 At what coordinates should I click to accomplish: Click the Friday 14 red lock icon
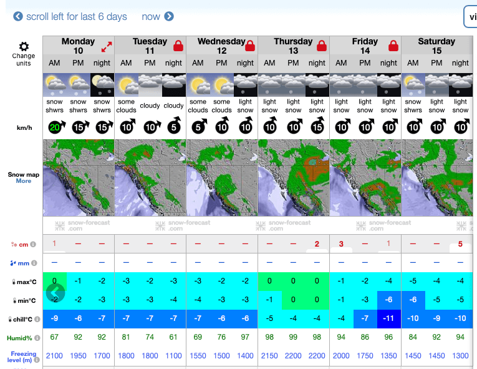(393, 46)
